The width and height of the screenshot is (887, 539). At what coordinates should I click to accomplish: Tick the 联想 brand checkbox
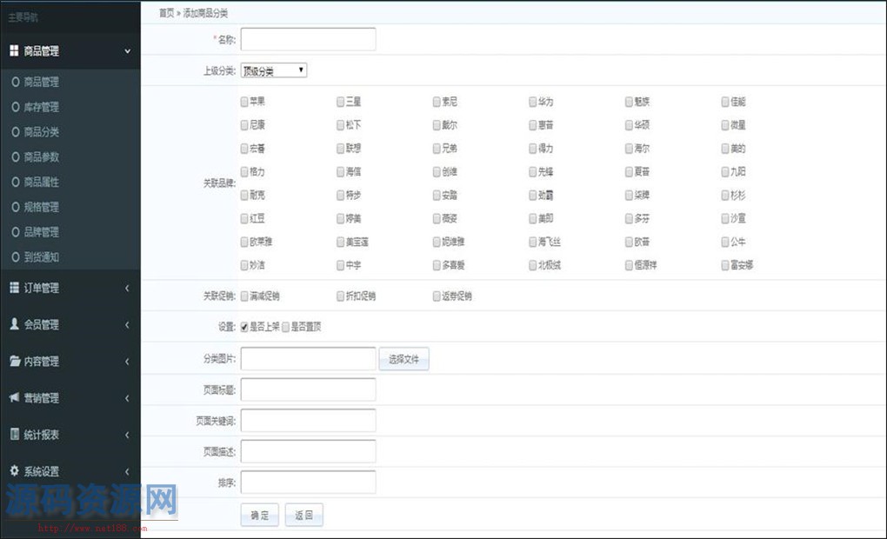[341, 148]
